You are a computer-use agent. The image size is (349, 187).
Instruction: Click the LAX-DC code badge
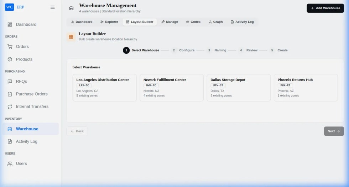click(84, 85)
